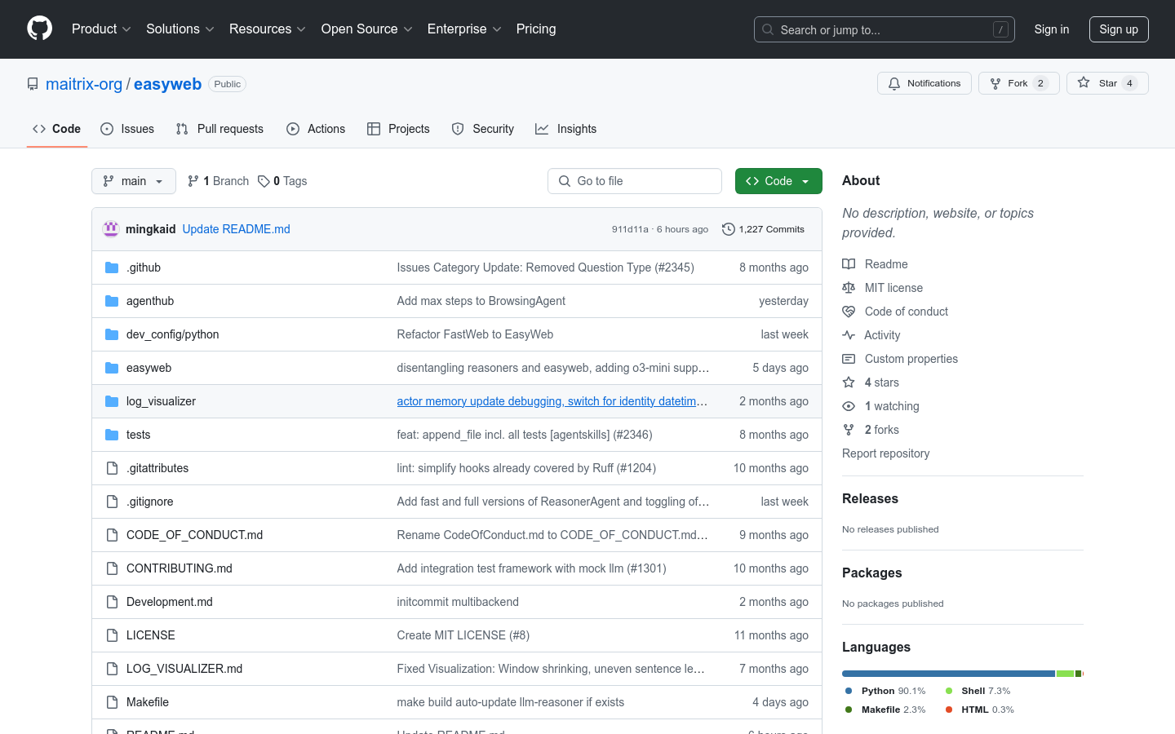Click the .github folder icon
Screen dimensions: 1175x734
(112, 268)
